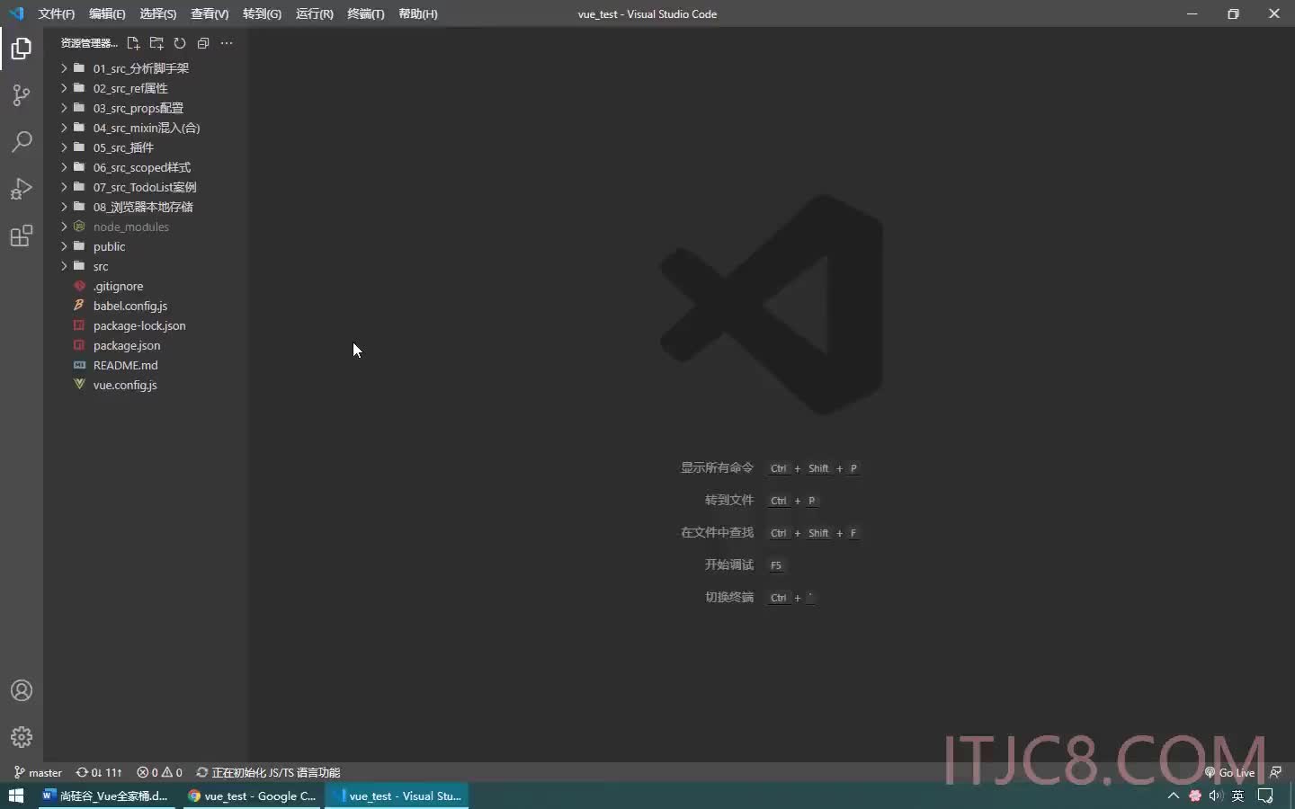Screen dimensions: 1295x809
Task: Expand folder 04_src_mixin混入(合)
Action: 146,128
